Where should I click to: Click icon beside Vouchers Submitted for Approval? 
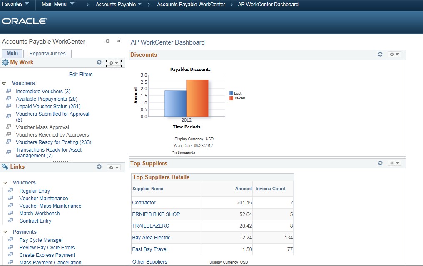point(9,116)
